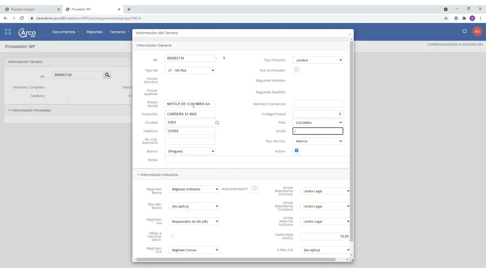Viewport: 486px width, 273px height.
Task: Open the Banco dropdown
Action: click(x=190, y=151)
